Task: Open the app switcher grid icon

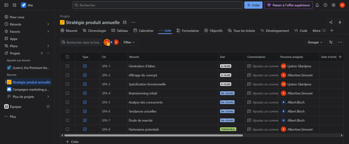Action: point(14,5)
